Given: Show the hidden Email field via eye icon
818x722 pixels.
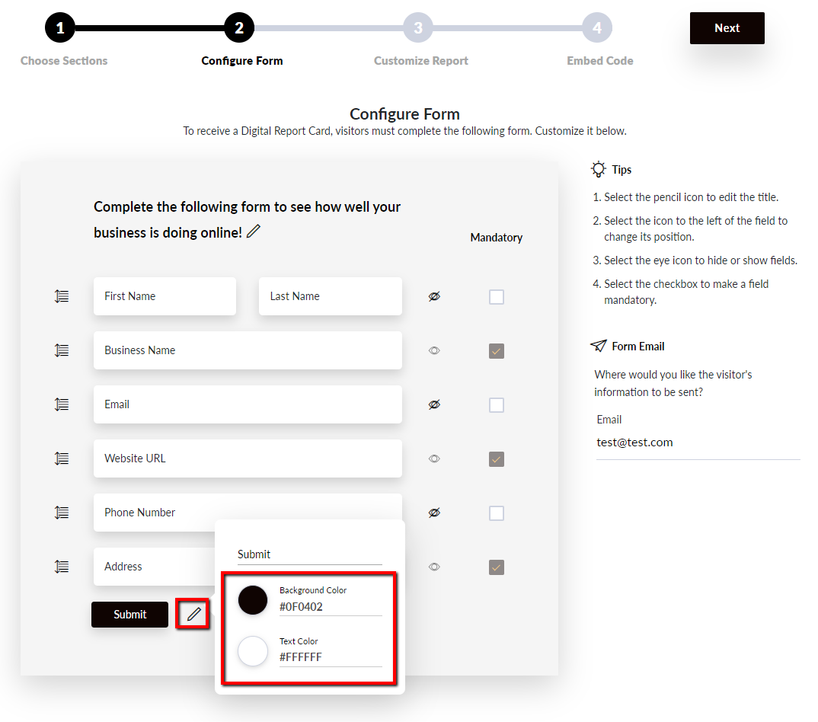Looking at the screenshot, I should click(x=434, y=404).
